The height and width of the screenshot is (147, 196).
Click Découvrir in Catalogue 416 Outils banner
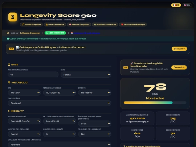(179, 49)
